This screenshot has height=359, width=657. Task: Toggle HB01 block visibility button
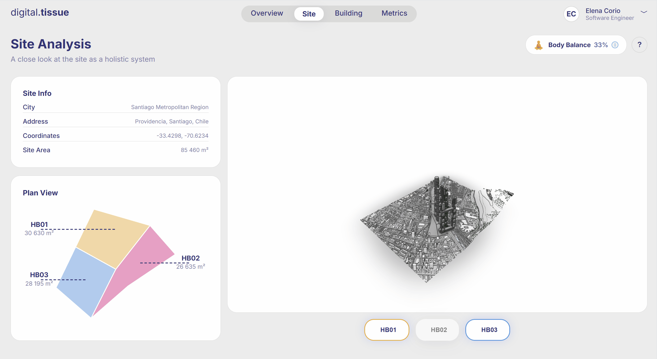pyautogui.click(x=387, y=330)
